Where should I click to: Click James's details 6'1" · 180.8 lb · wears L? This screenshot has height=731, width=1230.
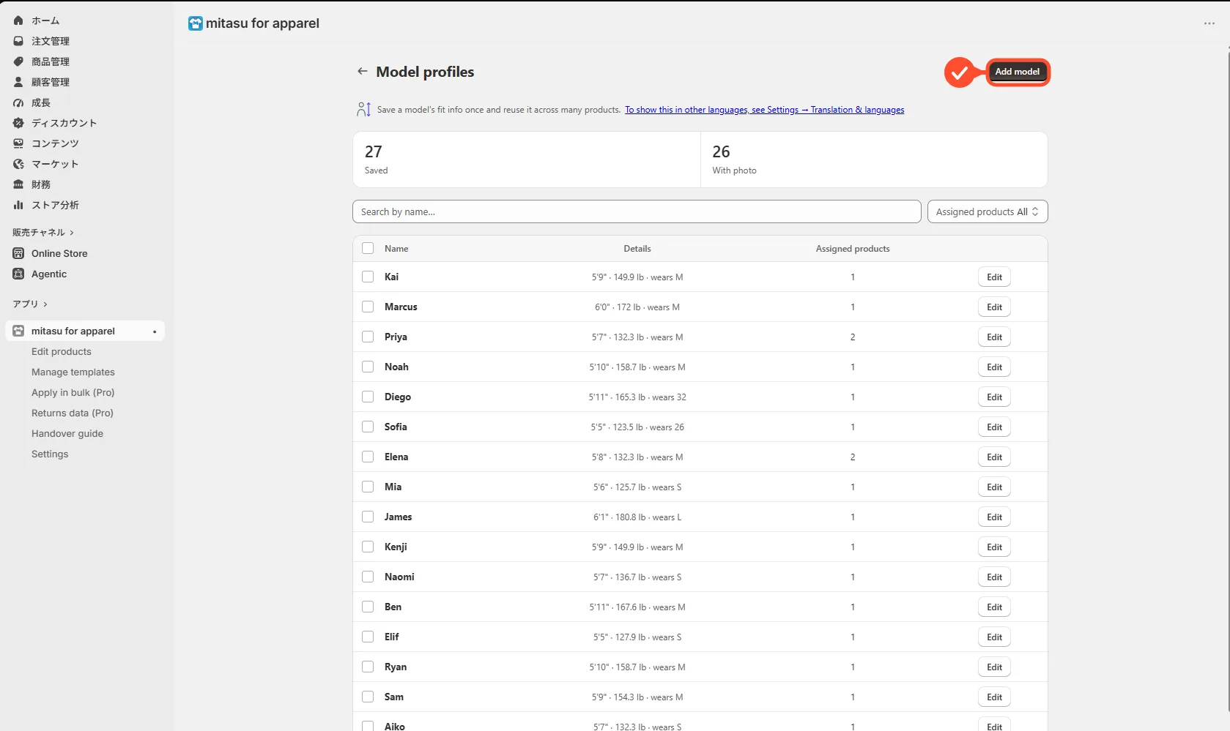pos(637,517)
